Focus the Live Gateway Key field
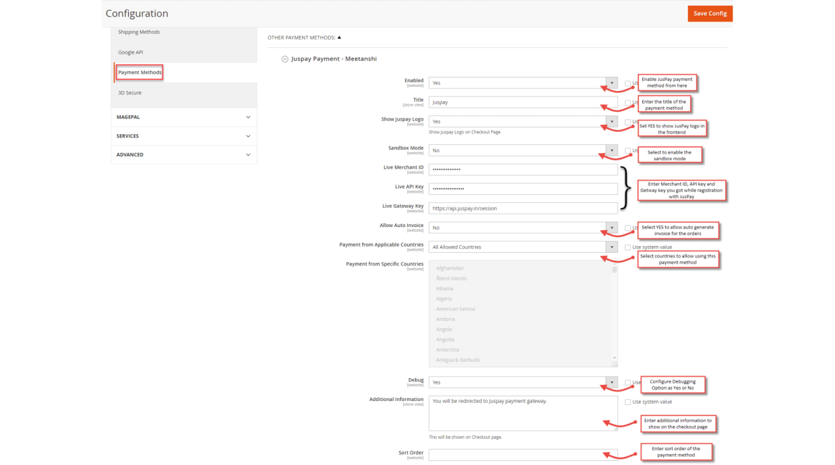 [523, 208]
